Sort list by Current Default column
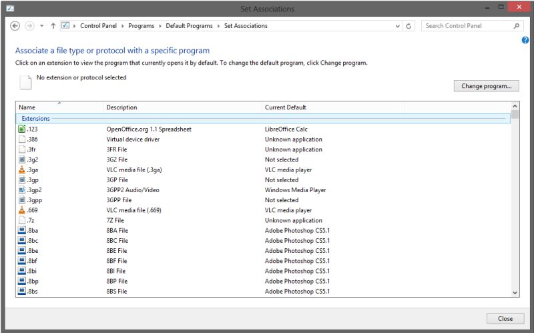 pyautogui.click(x=333, y=107)
